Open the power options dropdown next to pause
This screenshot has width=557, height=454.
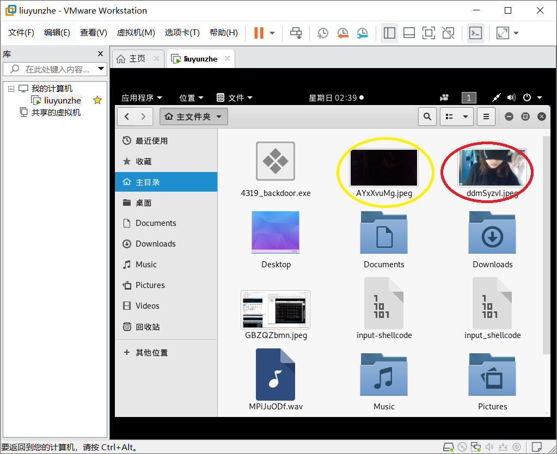272,33
